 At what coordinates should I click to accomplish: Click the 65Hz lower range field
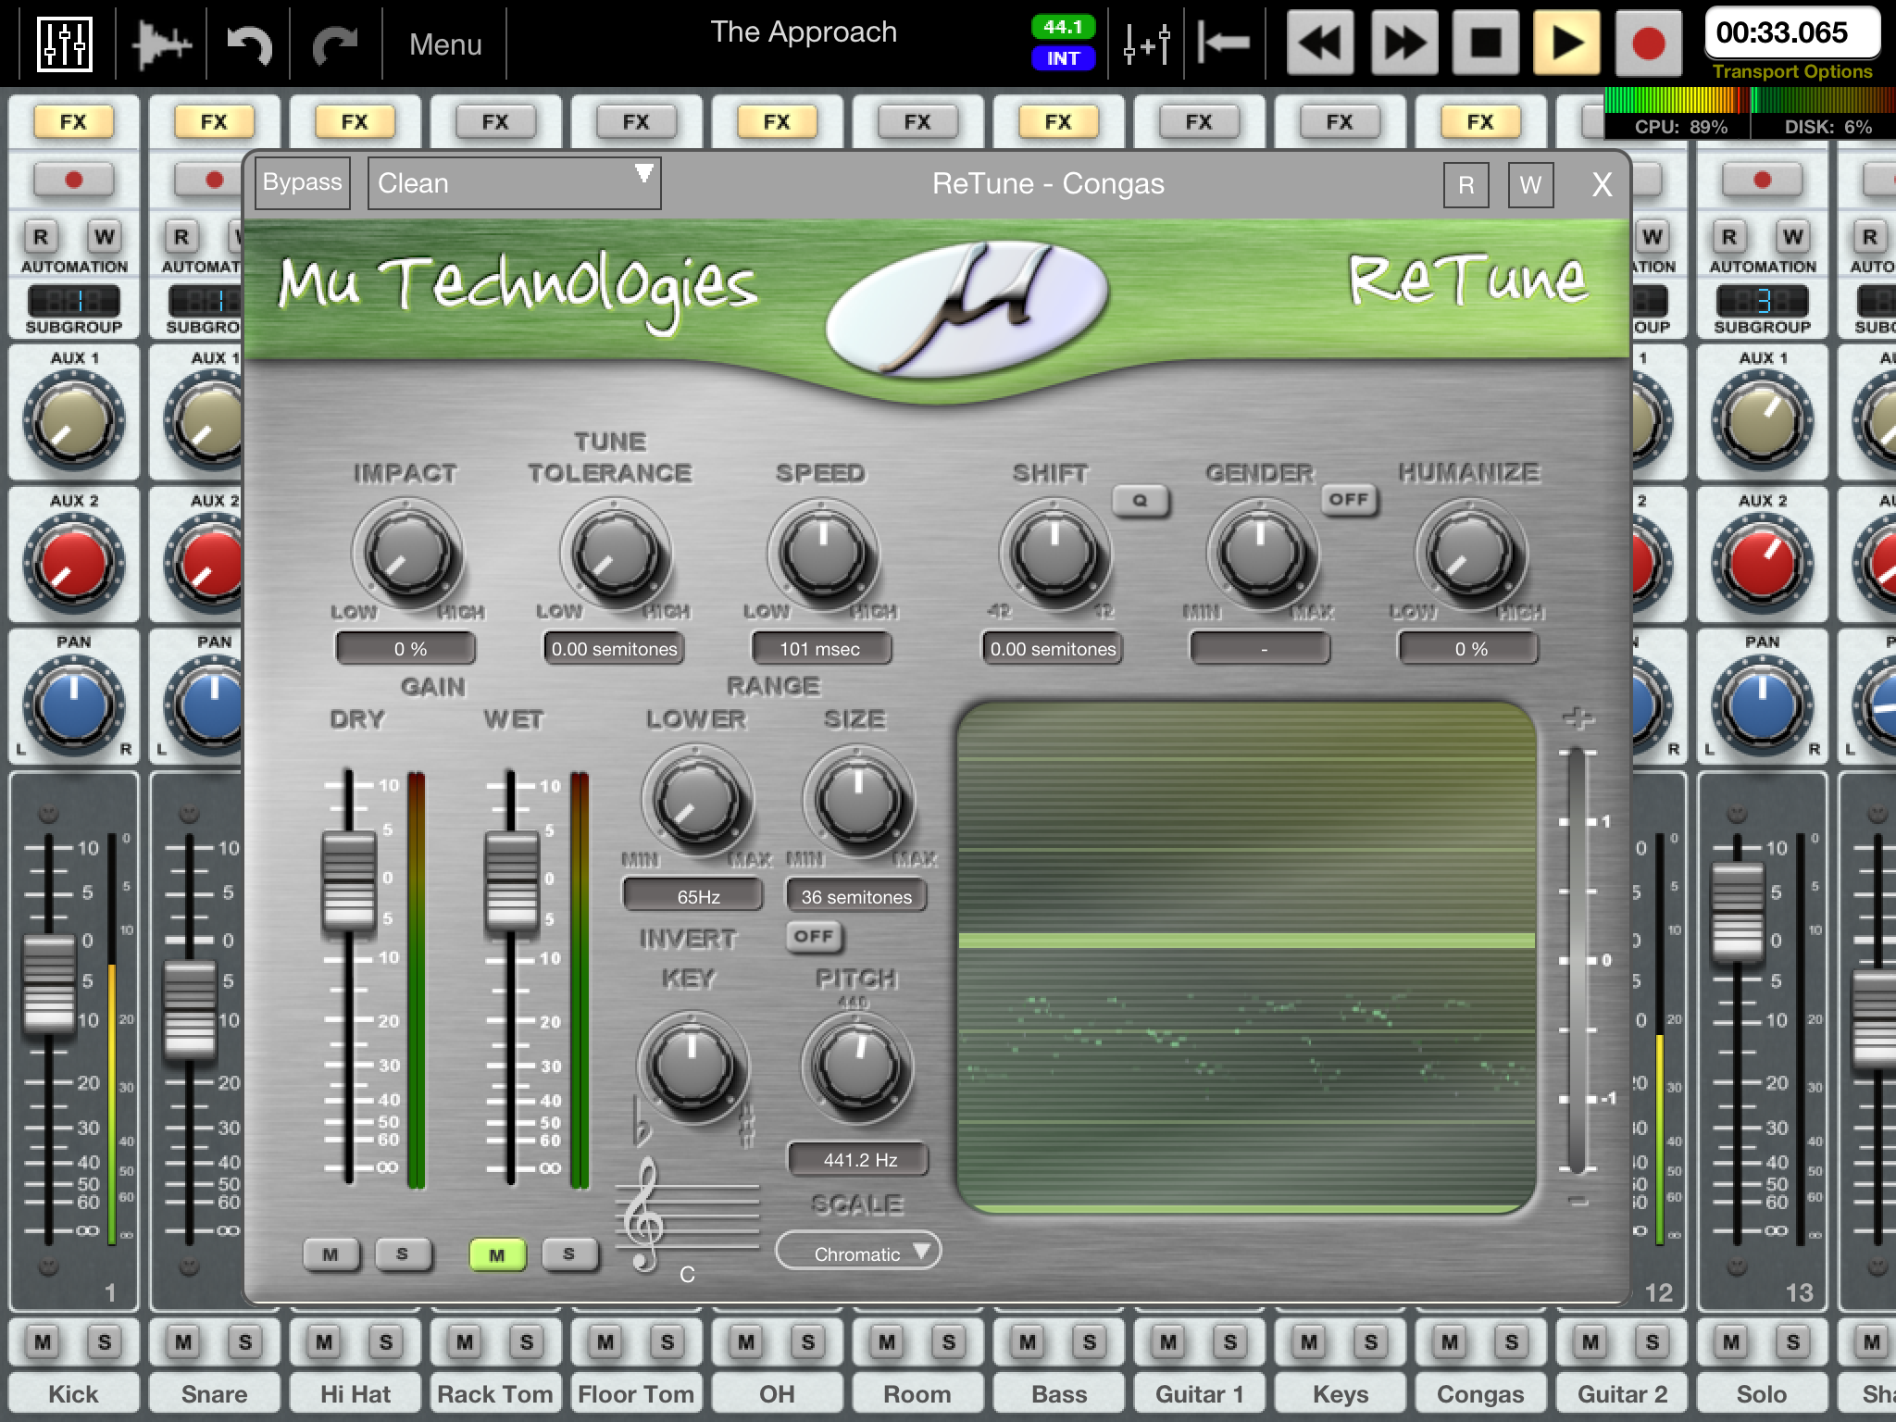point(693,895)
